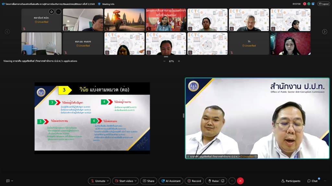
Task: Open the Chat panel
Action: tap(313, 181)
